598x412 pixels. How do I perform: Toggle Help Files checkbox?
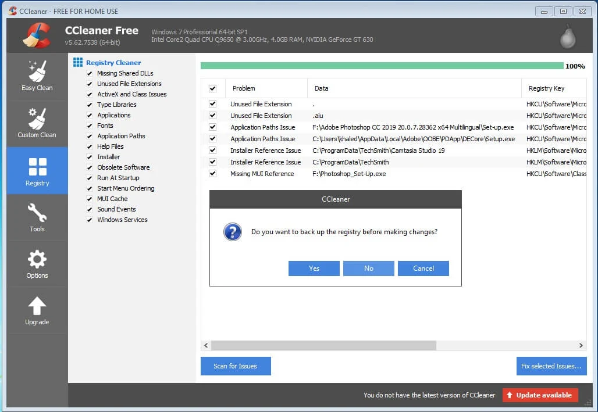tap(90, 147)
